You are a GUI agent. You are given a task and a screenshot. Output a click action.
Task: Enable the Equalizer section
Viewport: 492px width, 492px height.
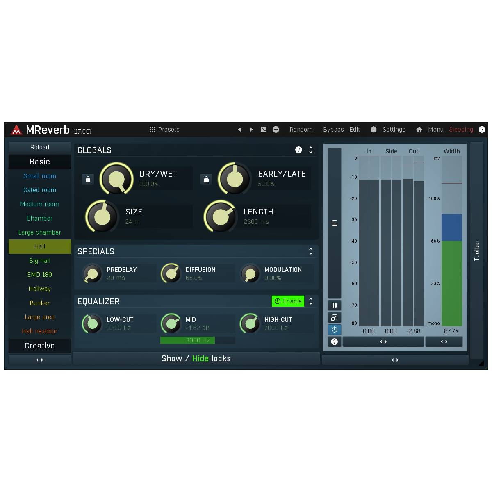point(288,301)
